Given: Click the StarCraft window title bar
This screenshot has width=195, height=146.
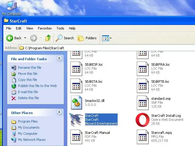Looking at the screenshot, I should click(99, 21).
